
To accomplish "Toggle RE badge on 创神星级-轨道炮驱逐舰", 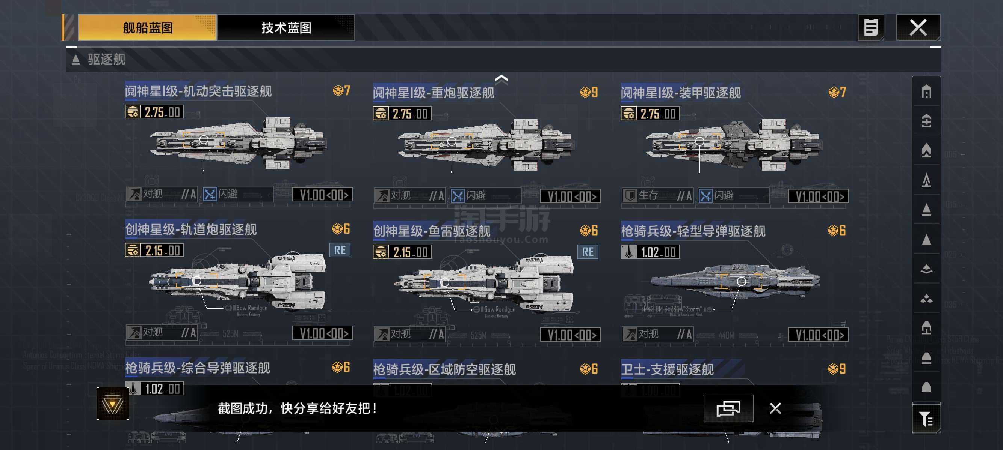I will [340, 250].
